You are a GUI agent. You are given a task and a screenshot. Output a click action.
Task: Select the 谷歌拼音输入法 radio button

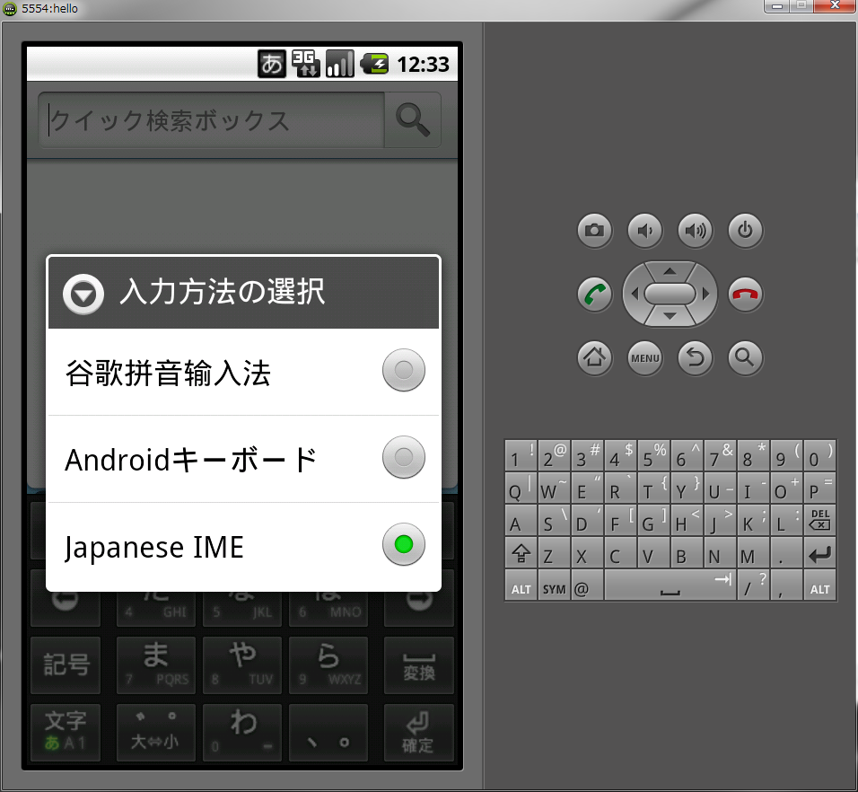coord(404,370)
